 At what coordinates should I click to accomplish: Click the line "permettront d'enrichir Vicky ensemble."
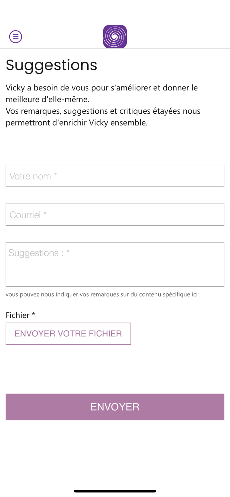(x=76, y=123)
